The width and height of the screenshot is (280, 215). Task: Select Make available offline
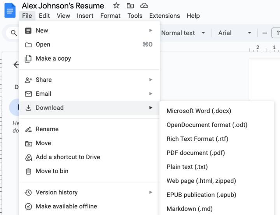[x=89, y=206]
